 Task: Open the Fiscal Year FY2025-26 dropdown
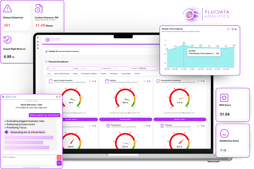point(144,68)
